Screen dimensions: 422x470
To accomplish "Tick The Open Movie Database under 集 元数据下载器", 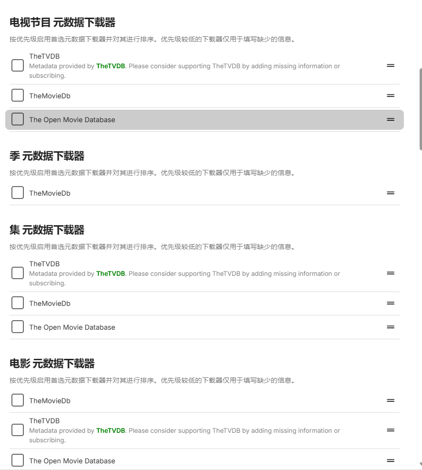I will click(x=18, y=327).
